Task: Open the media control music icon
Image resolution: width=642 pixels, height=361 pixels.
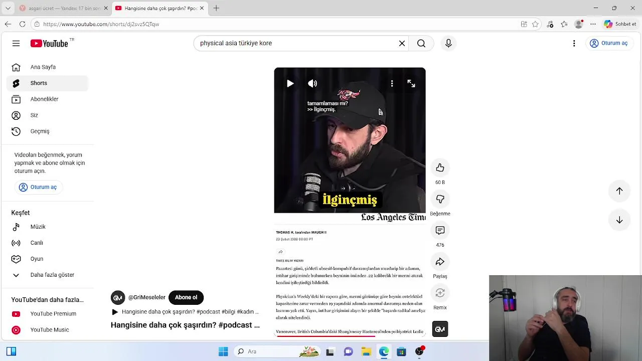Action: pyautogui.click(x=550, y=24)
